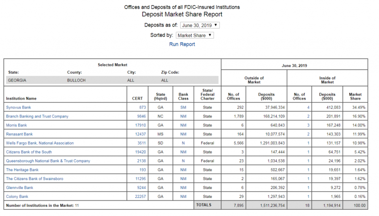Click inside-market deposits value 412,083

[x=333, y=107]
